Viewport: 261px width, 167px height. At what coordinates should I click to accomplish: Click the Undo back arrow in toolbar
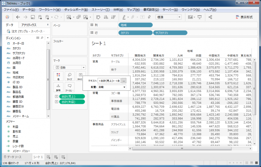click(x=18, y=17)
